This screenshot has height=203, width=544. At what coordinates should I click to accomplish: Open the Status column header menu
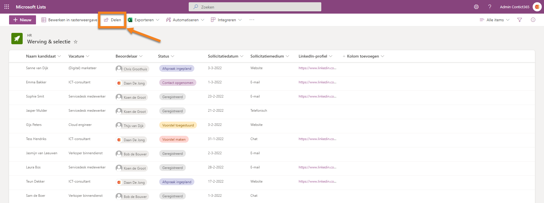pyautogui.click(x=166, y=56)
